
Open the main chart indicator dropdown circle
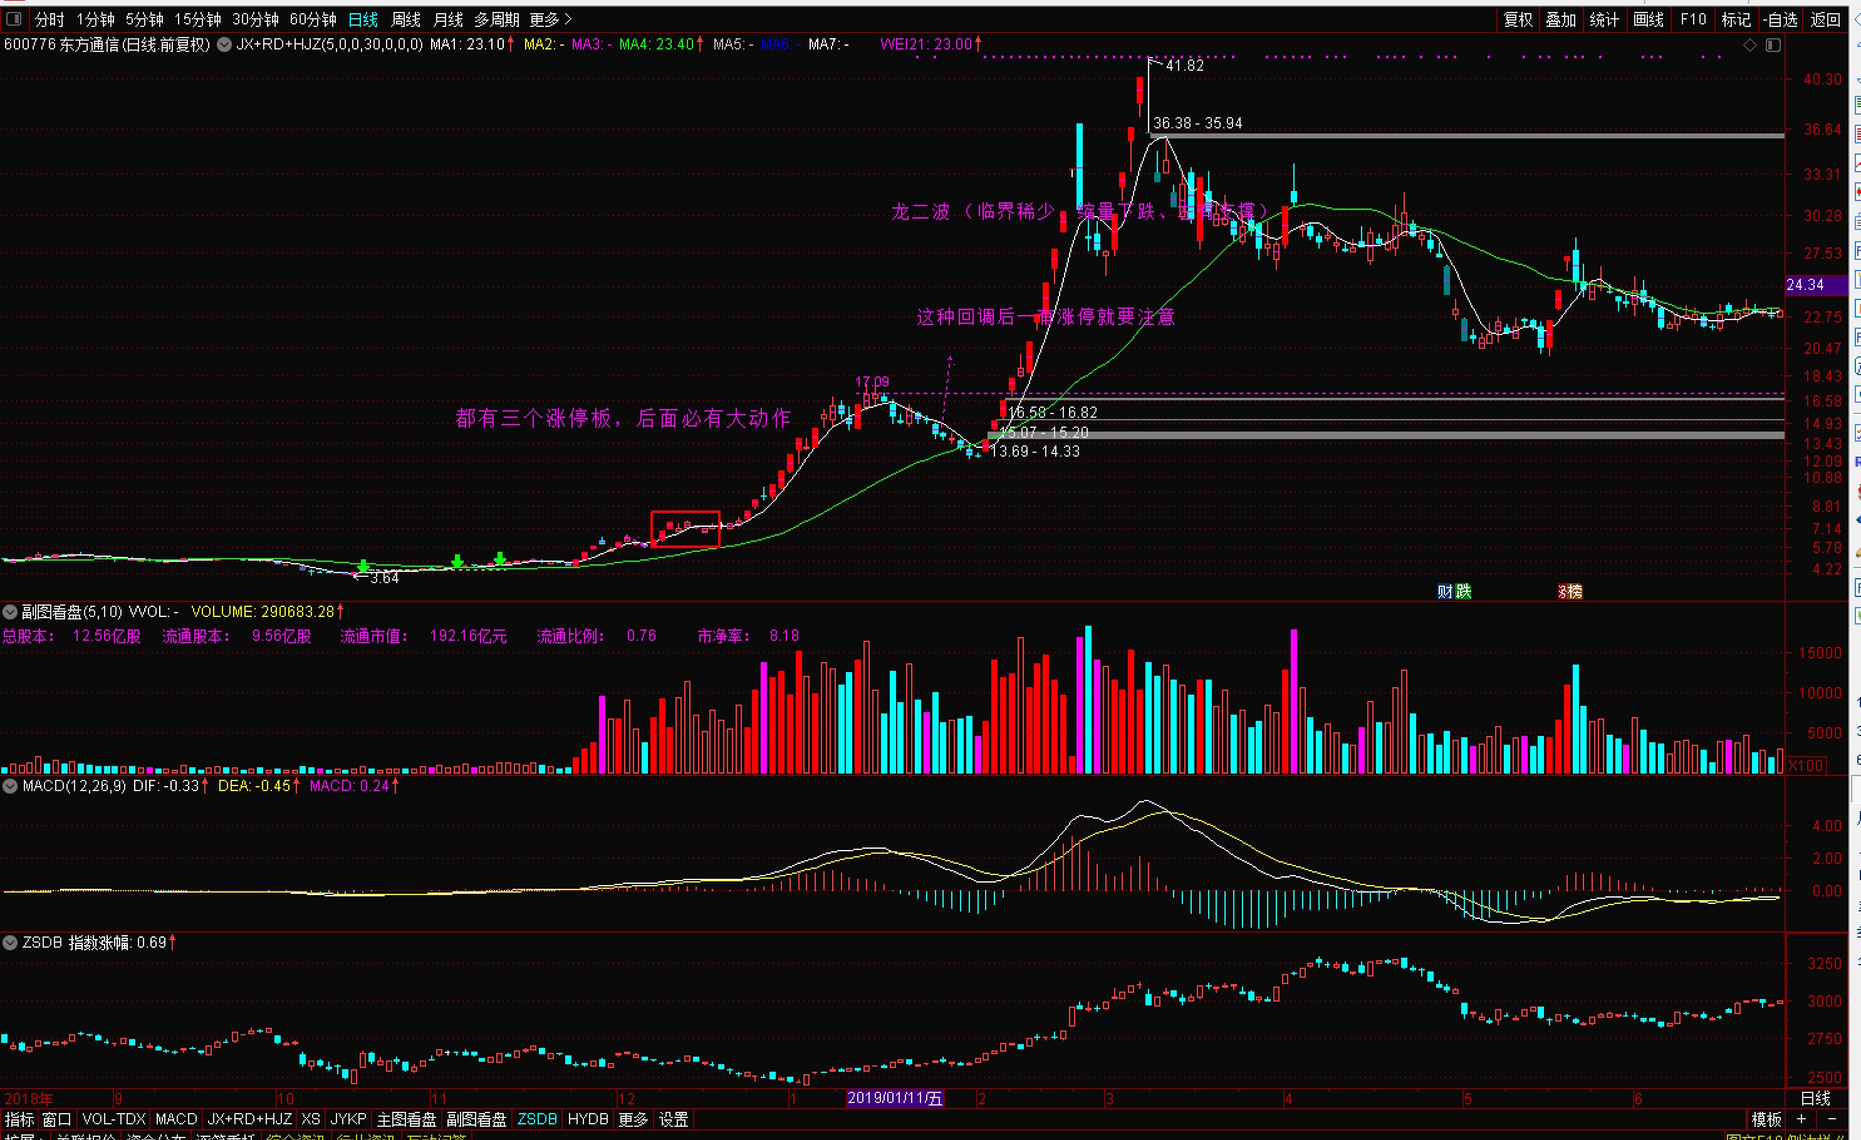coord(224,44)
